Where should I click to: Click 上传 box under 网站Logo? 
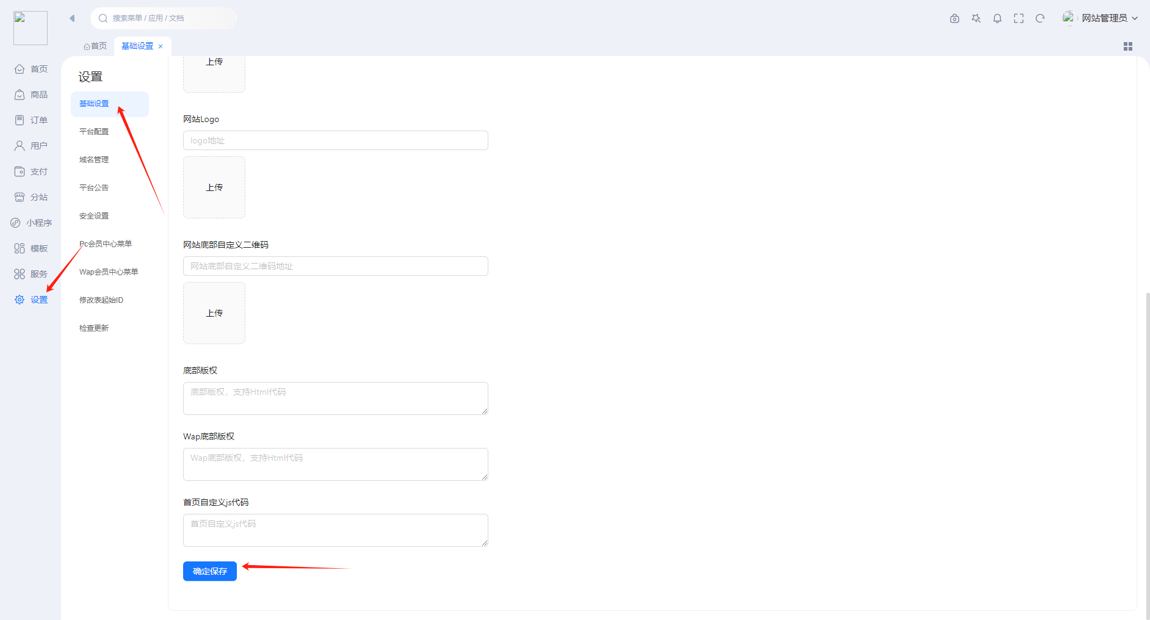click(214, 187)
